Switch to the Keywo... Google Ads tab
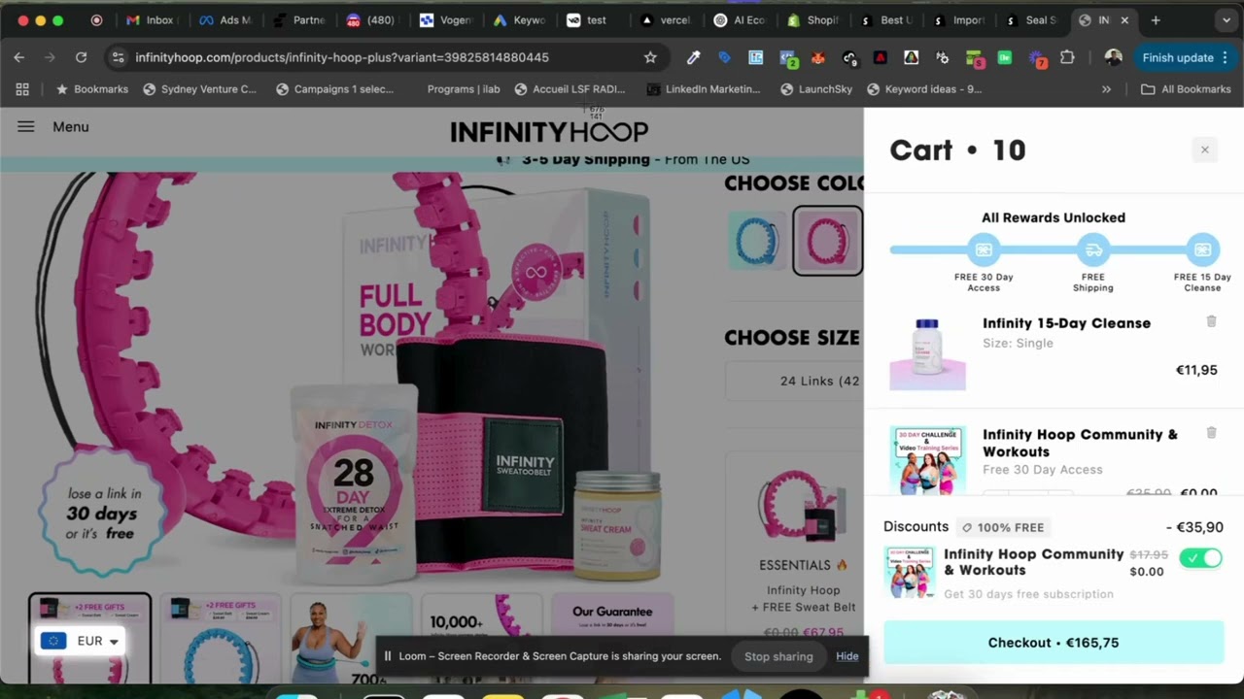 521,20
